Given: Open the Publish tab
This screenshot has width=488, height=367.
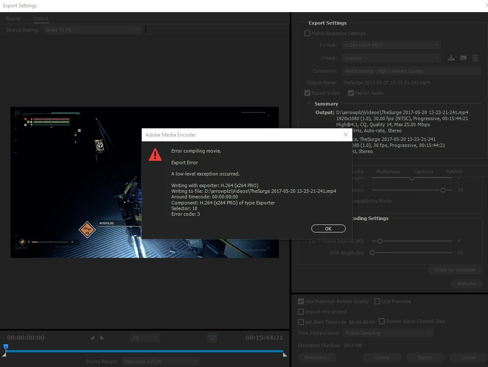Looking at the screenshot, I should pos(454,172).
